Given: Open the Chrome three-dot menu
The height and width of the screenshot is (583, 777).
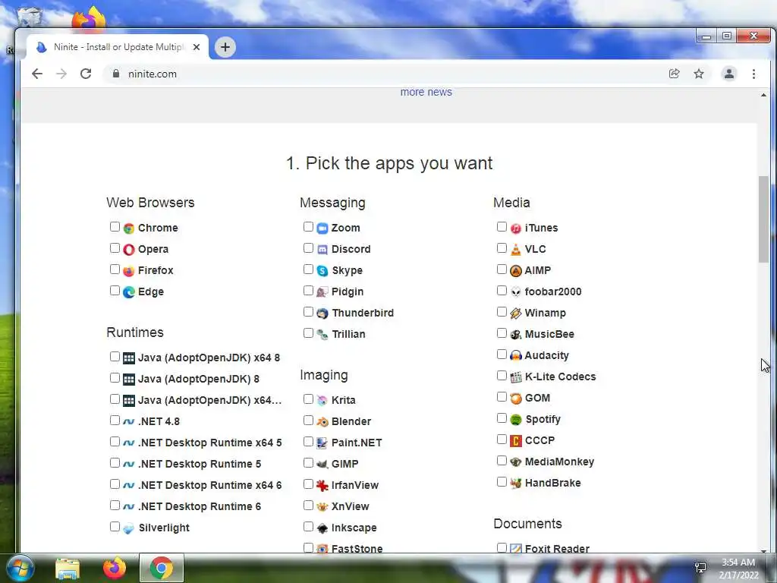Looking at the screenshot, I should click(x=753, y=74).
